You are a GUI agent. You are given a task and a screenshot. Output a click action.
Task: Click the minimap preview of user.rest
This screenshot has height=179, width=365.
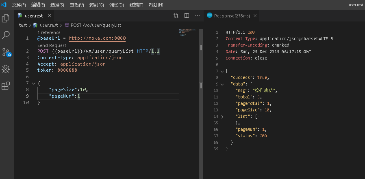click(187, 32)
